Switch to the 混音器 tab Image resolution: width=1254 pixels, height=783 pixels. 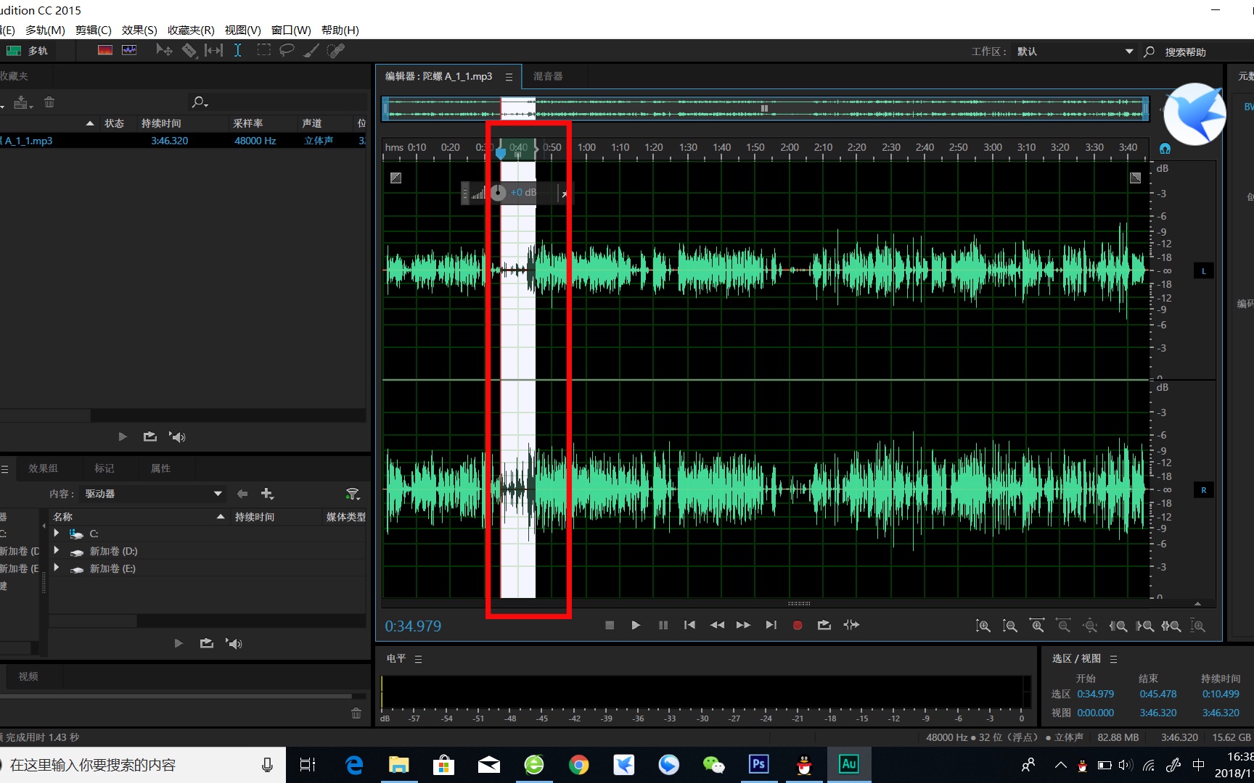(x=548, y=76)
